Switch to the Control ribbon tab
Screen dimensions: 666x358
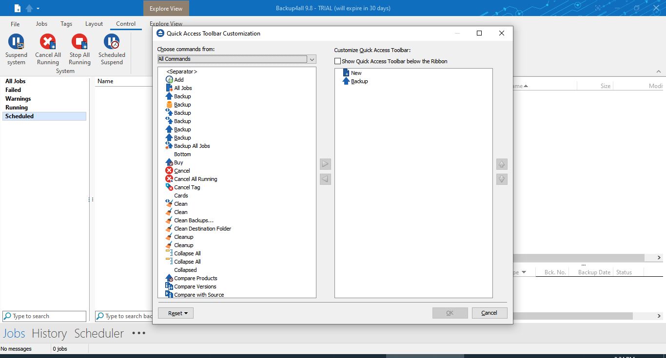click(x=126, y=24)
